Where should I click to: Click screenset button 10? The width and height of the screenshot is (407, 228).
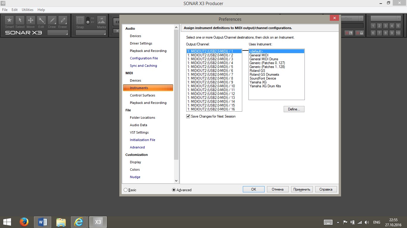398,33
